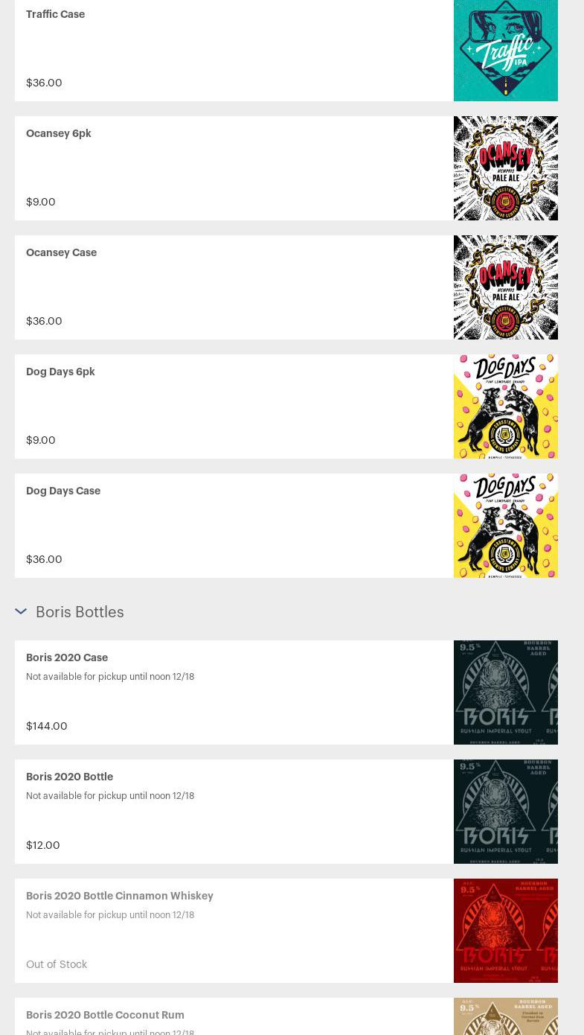Open the Boris 2020 Bottle thumbnail
This screenshot has width=584, height=1035.
(505, 812)
